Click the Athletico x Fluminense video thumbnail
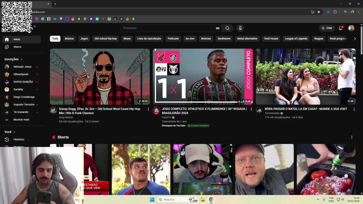 203,76
